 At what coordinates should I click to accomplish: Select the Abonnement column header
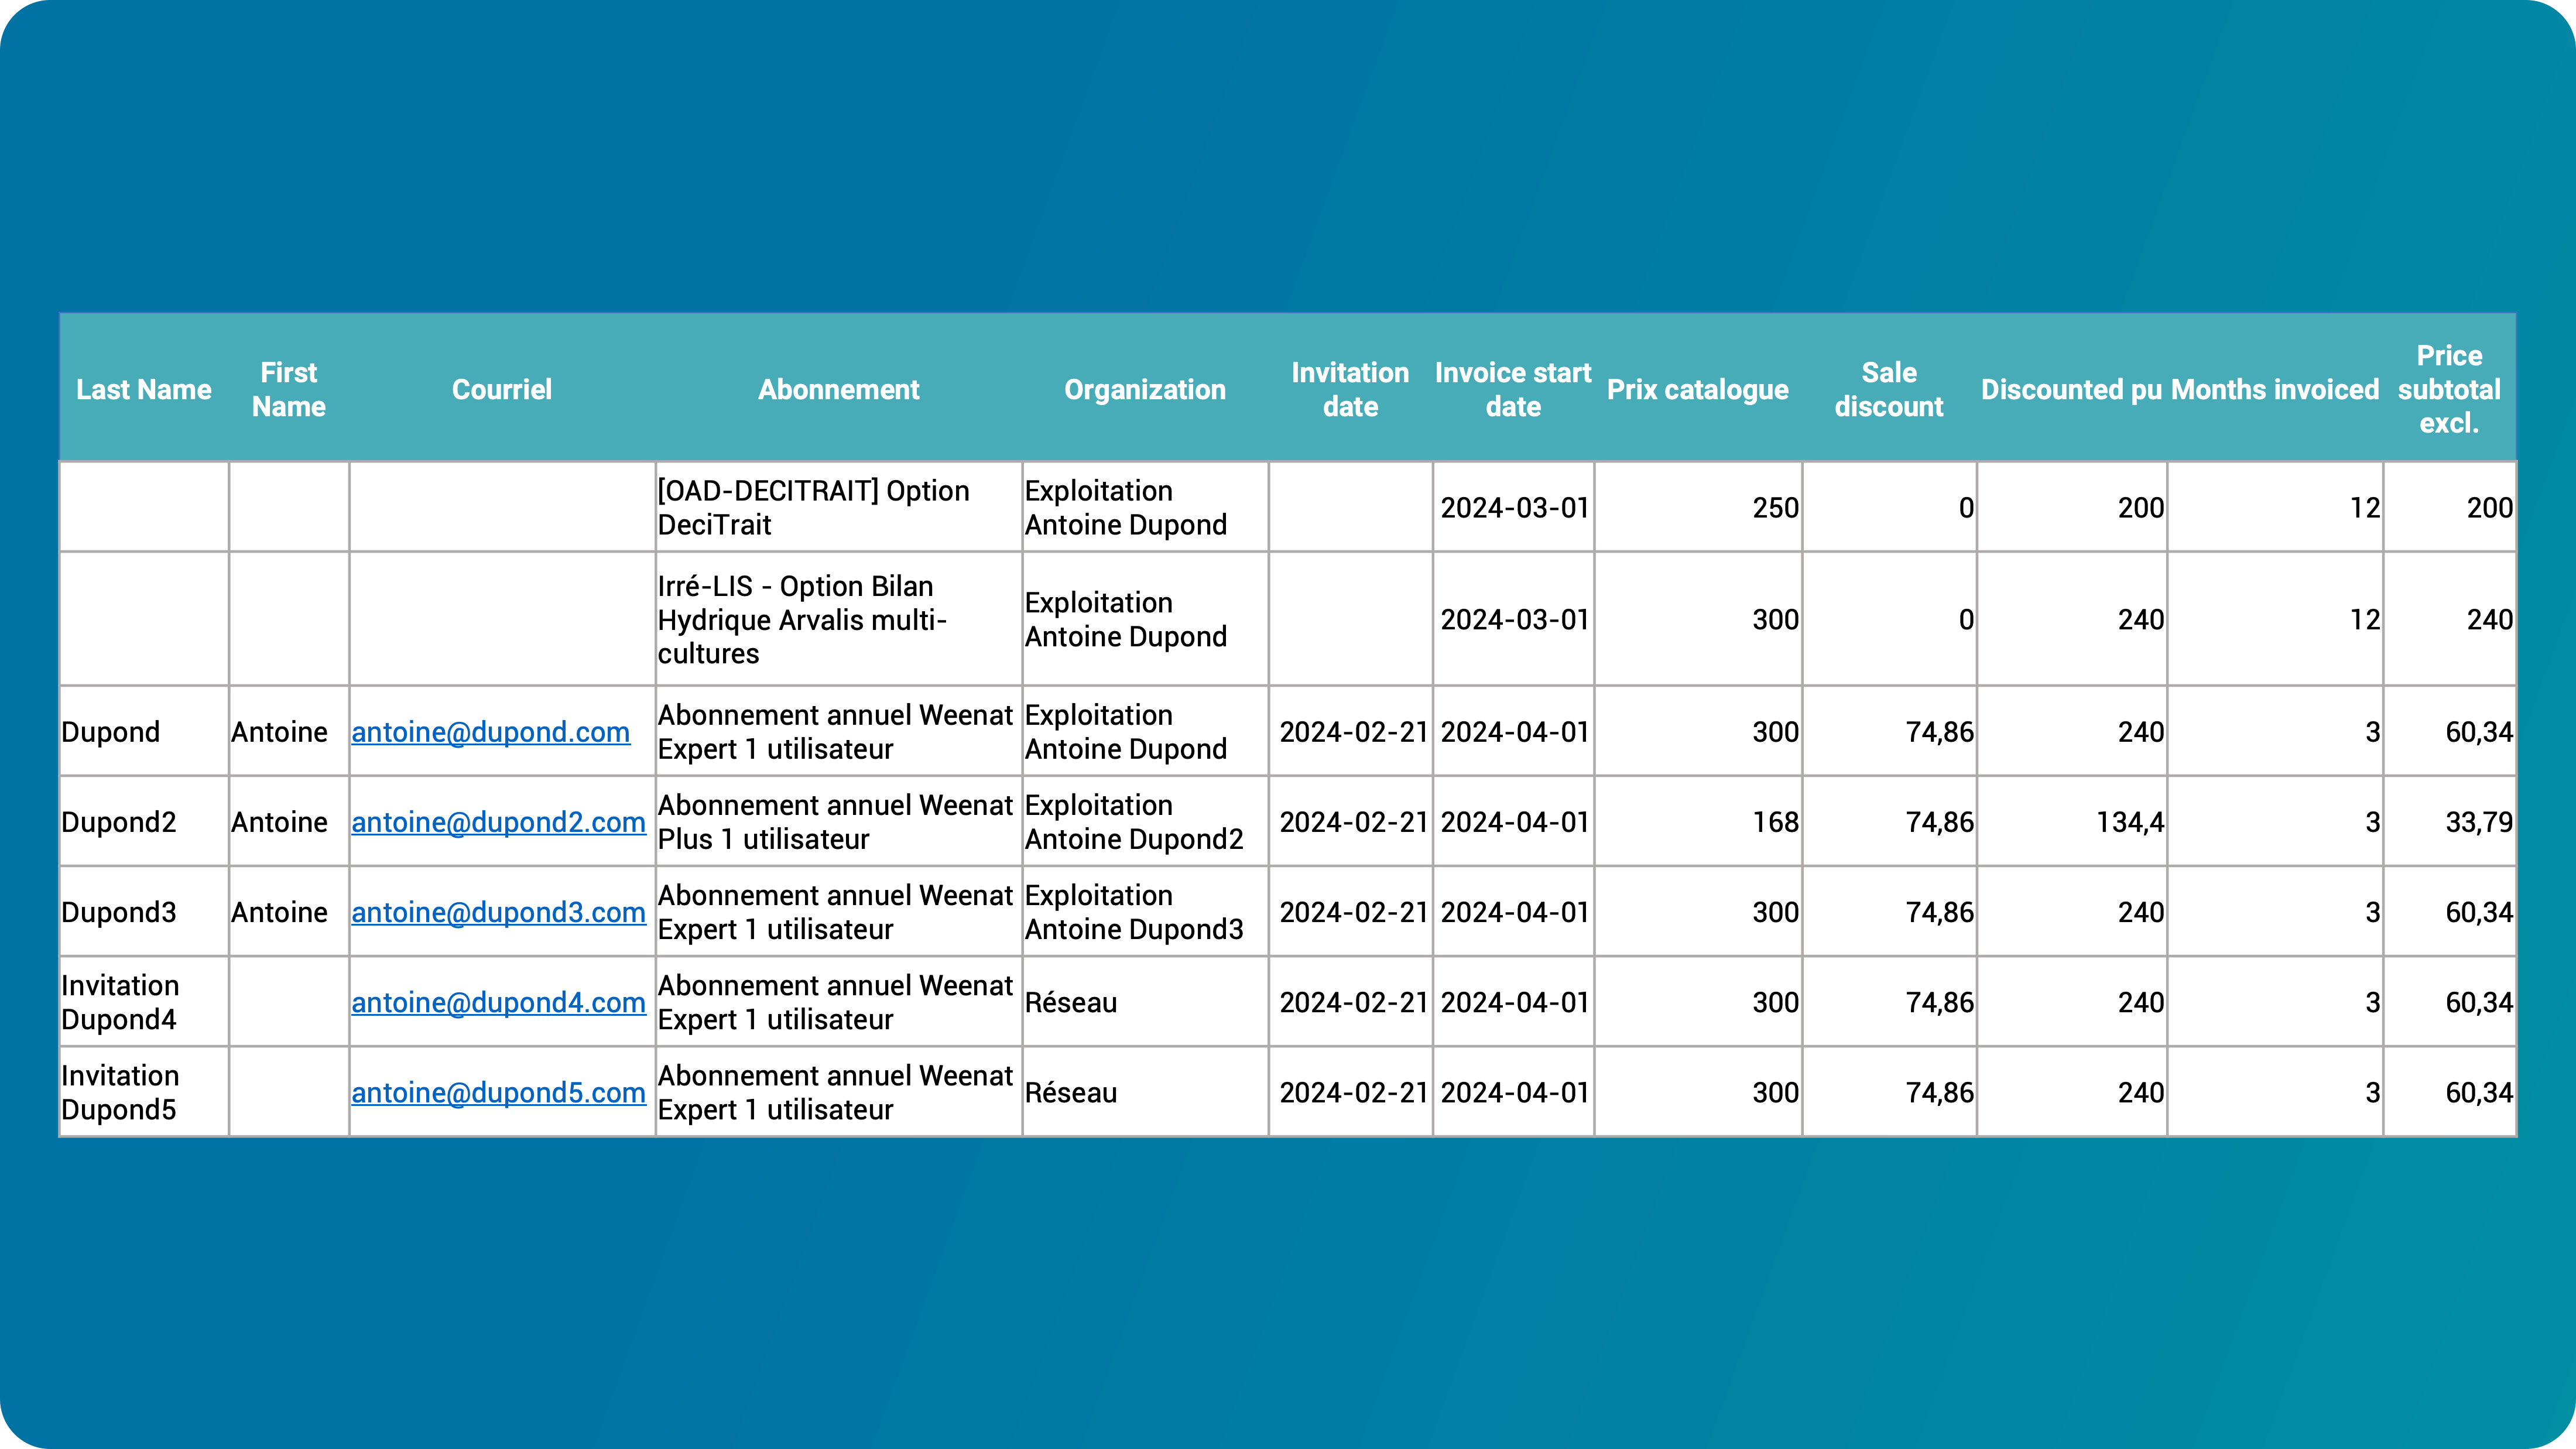[838, 389]
